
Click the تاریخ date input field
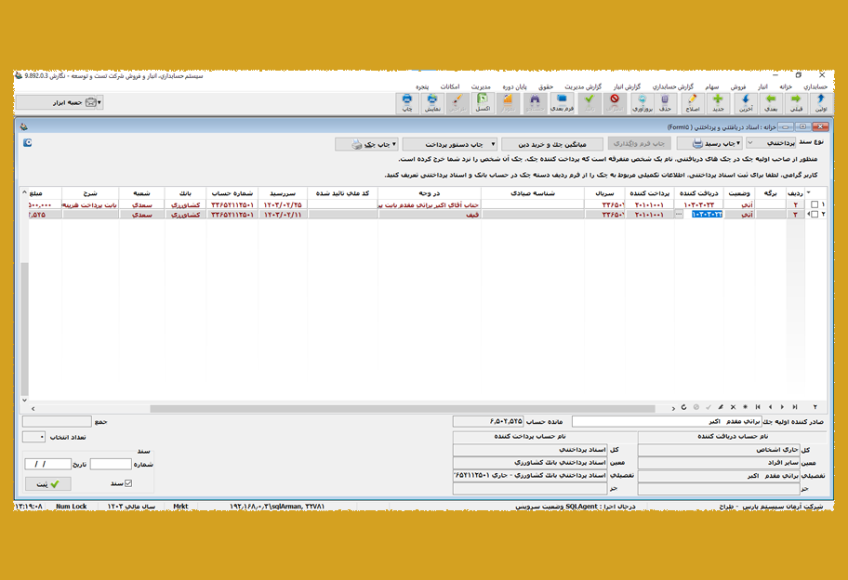click(x=47, y=464)
